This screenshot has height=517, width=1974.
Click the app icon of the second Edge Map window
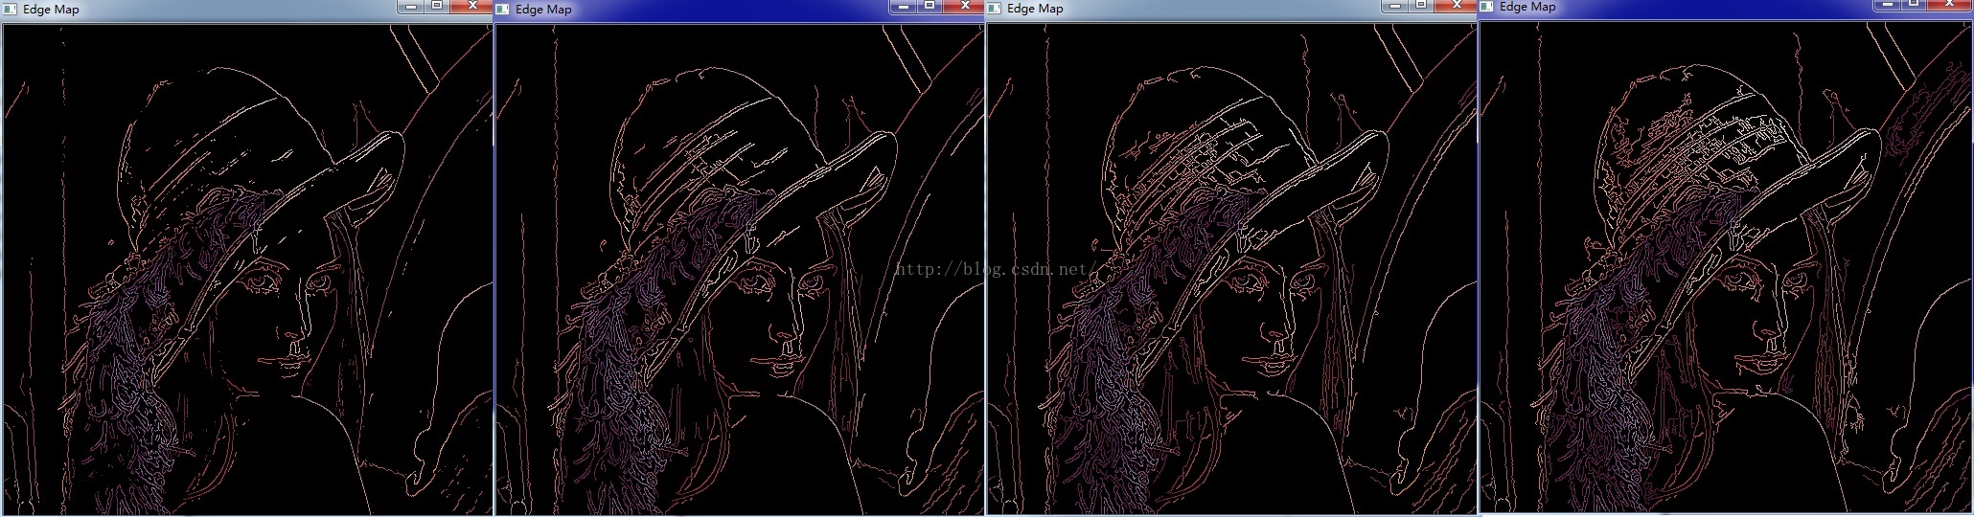click(503, 10)
